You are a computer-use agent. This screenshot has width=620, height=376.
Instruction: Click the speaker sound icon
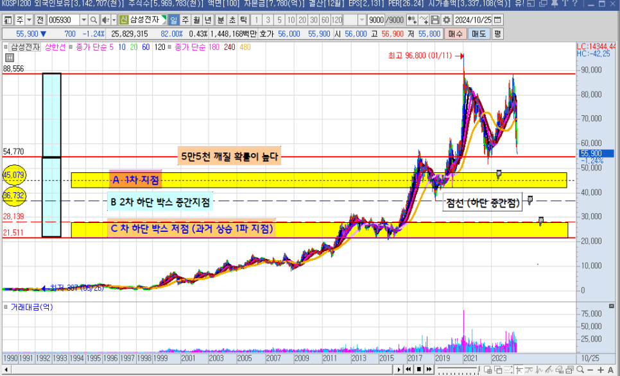point(105,20)
